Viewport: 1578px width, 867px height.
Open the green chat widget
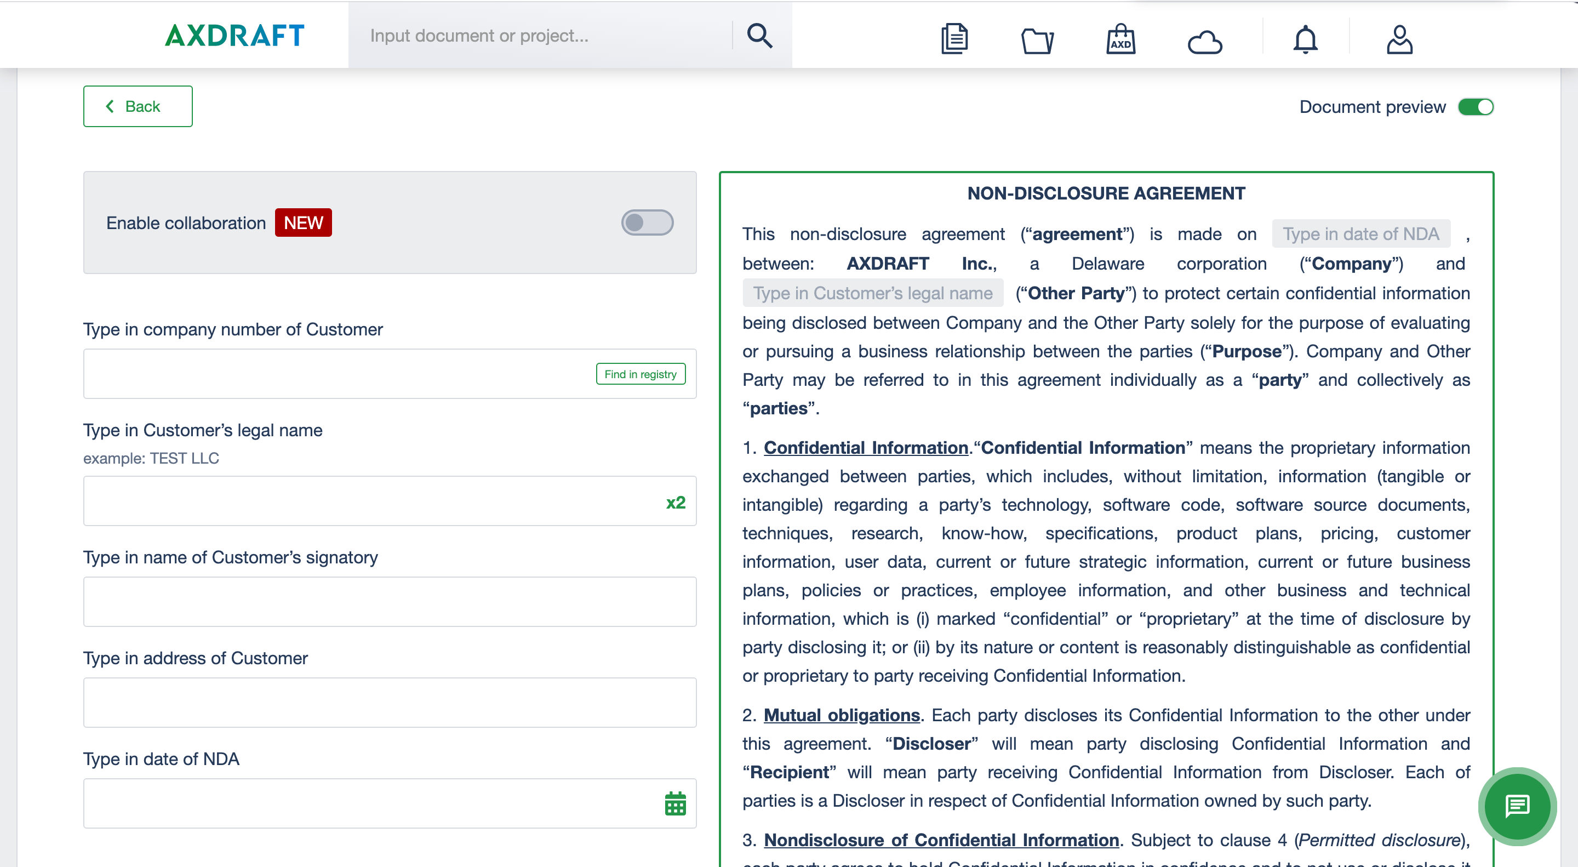pos(1517,806)
